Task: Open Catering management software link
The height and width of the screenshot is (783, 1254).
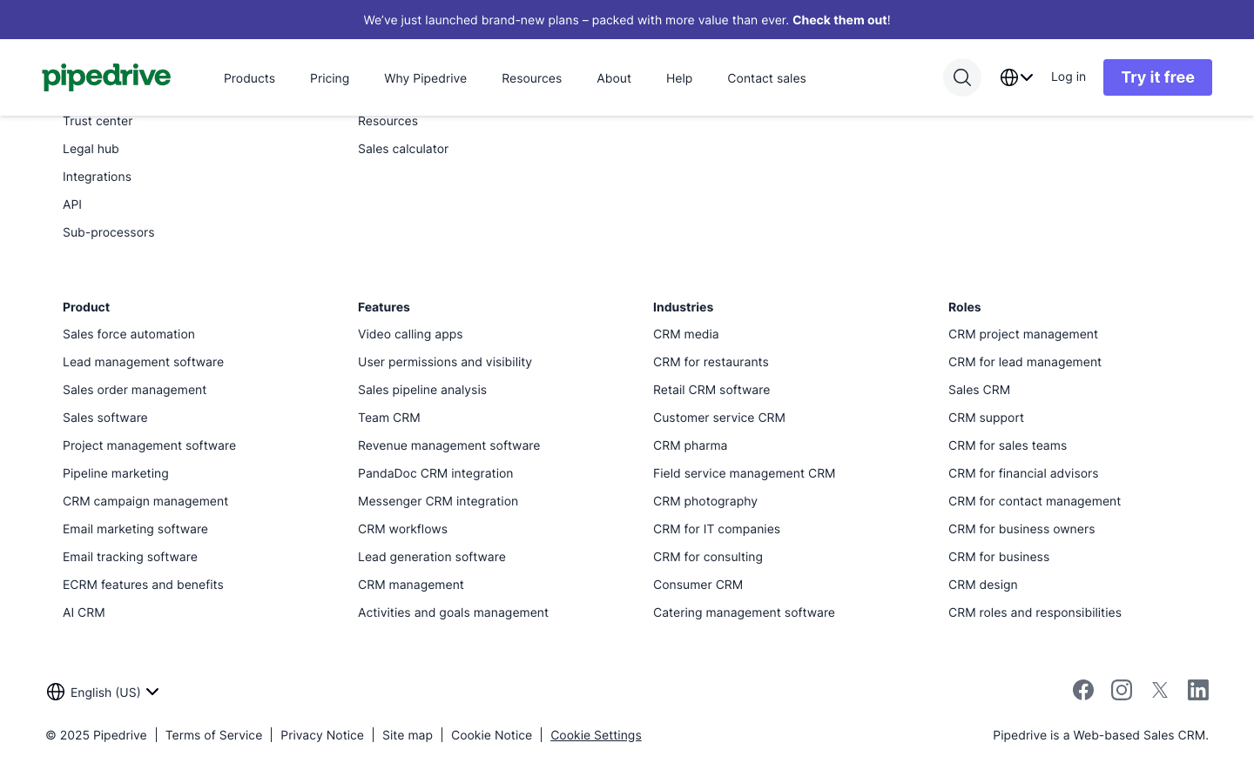Action: coord(744,612)
